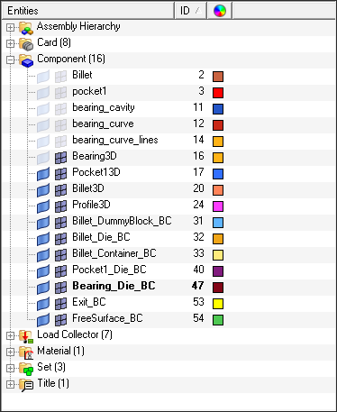Screen dimensions: 337x412
Task: Click geometry icon of Billet_Die_BC
Action: click(x=43, y=239)
